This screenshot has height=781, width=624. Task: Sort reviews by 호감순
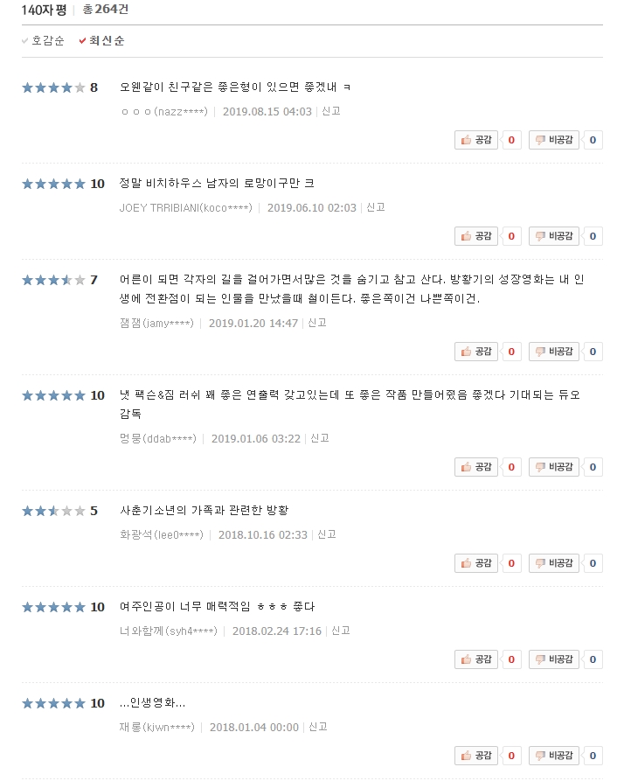(x=44, y=41)
